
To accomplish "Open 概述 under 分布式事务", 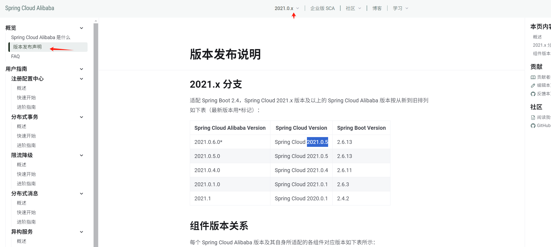I will pos(22,126).
